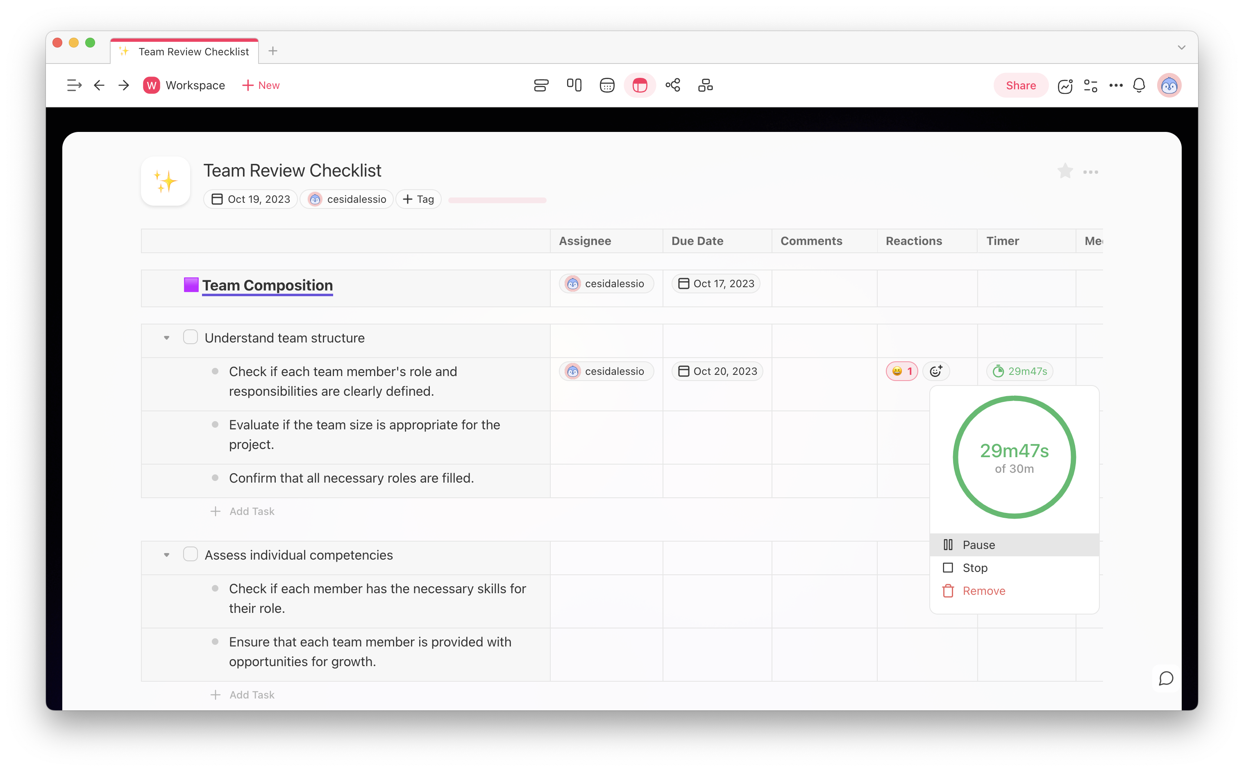The image size is (1244, 771).
Task: Click the notifications bell icon
Action: tap(1139, 85)
